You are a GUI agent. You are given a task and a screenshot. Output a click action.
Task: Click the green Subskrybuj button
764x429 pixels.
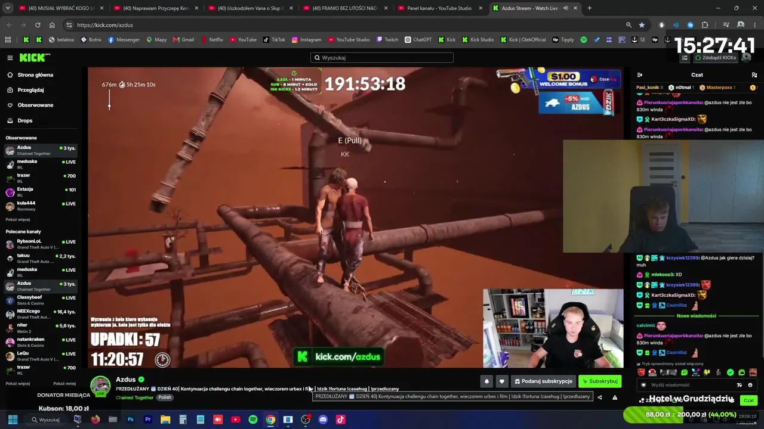click(600, 381)
